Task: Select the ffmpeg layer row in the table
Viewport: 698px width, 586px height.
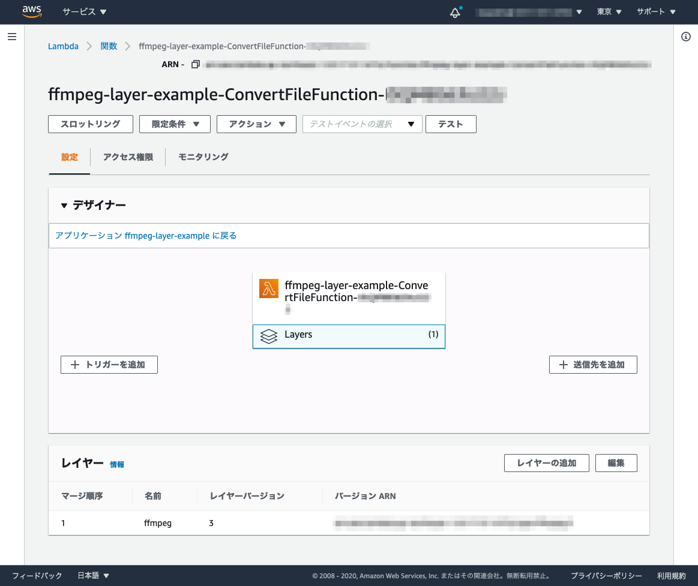Action: pyautogui.click(x=157, y=522)
